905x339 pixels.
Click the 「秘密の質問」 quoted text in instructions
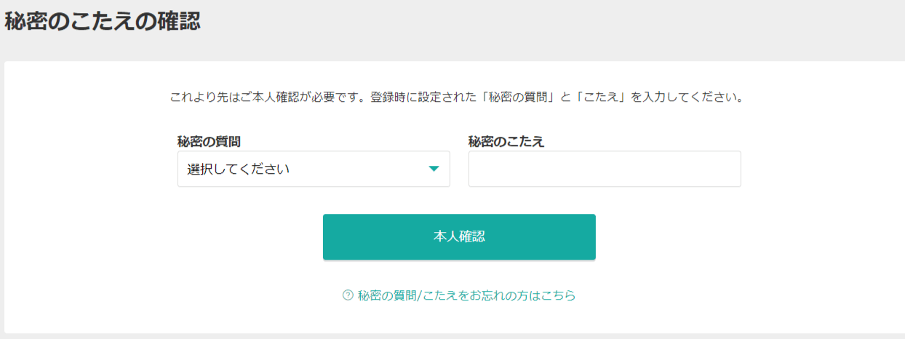pos(517,97)
